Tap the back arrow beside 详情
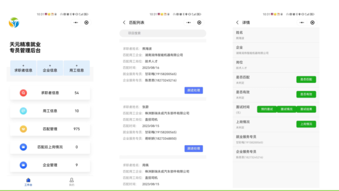 tap(237, 23)
